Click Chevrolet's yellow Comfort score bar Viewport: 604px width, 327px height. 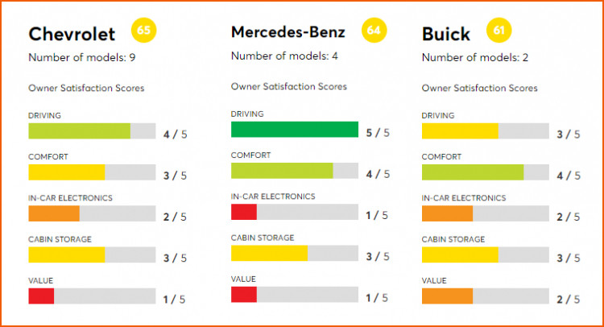66,172
